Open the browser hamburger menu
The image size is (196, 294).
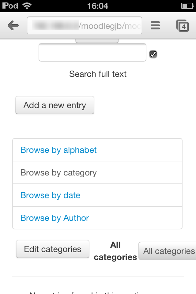[x=155, y=25]
